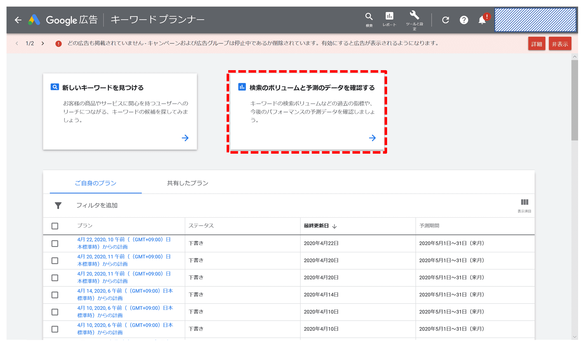Open the help question mark icon
This screenshot has width=587, height=347.
(x=464, y=20)
